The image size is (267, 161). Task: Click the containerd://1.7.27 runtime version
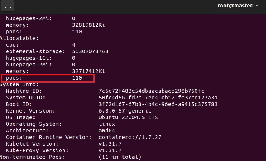130,137
